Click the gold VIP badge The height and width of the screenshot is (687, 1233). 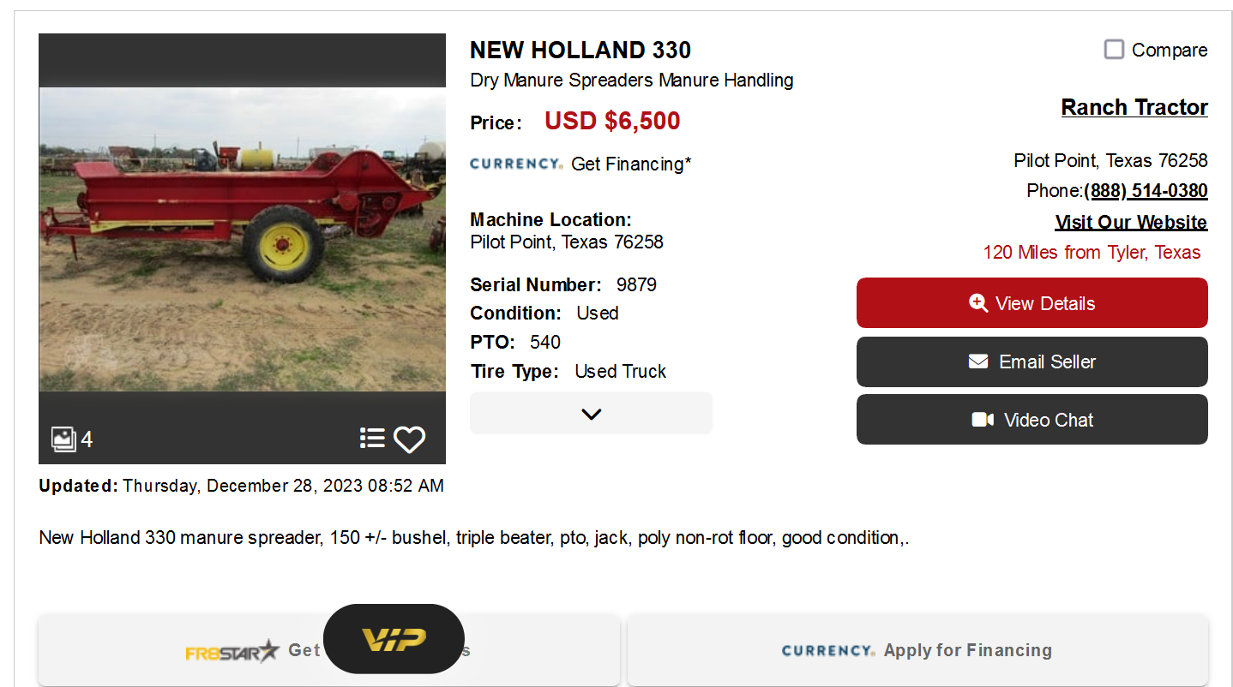click(394, 639)
